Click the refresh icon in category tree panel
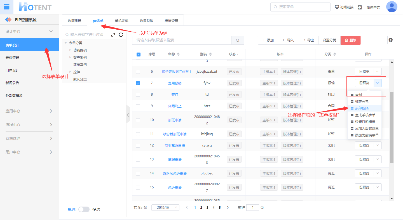The width and height of the screenshot is (403, 220). (121, 35)
